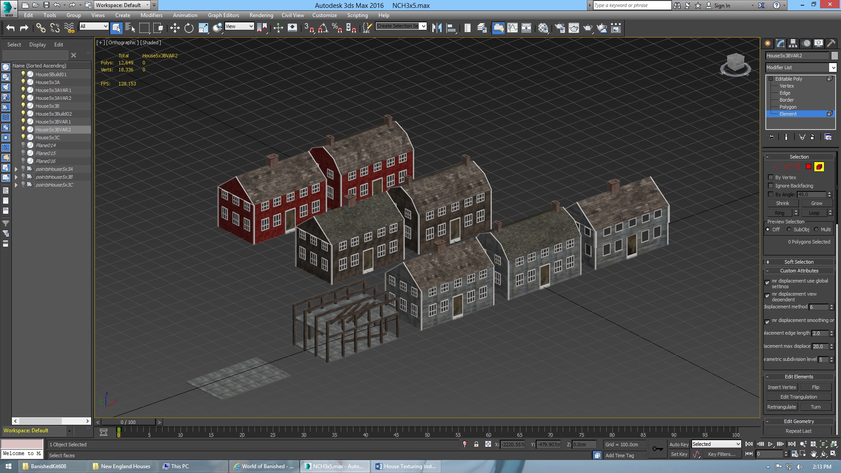This screenshot has height=473, width=841.
Task: Expand the pointsHouse5x3A tree item
Action: (x=16, y=169)
